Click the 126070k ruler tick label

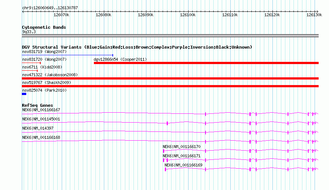tap(61, 15)
